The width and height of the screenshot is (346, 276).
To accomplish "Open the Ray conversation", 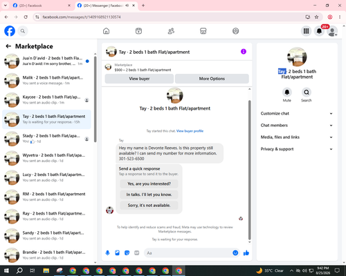I will coord(46,217).
